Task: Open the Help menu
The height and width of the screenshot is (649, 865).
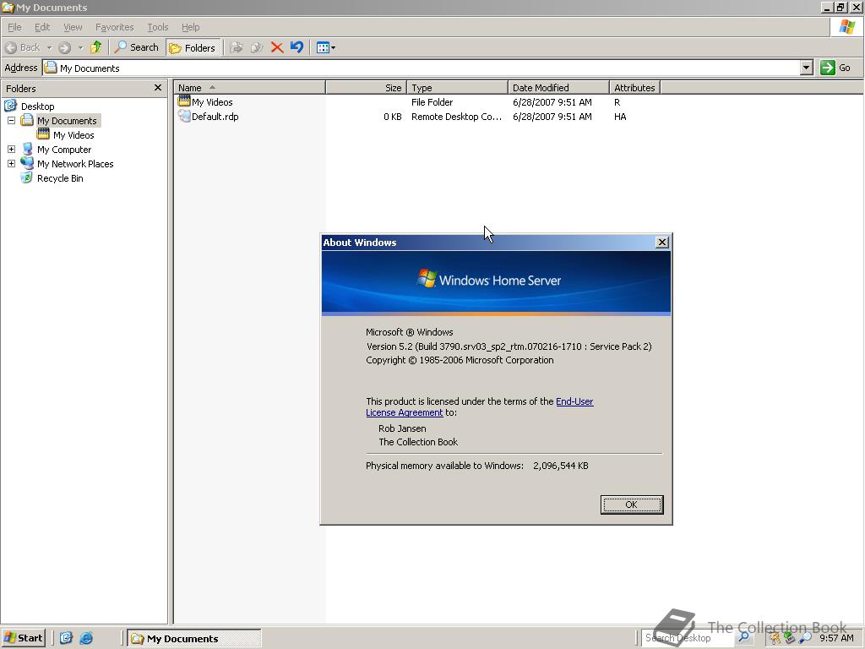Action: click(190, 27)
